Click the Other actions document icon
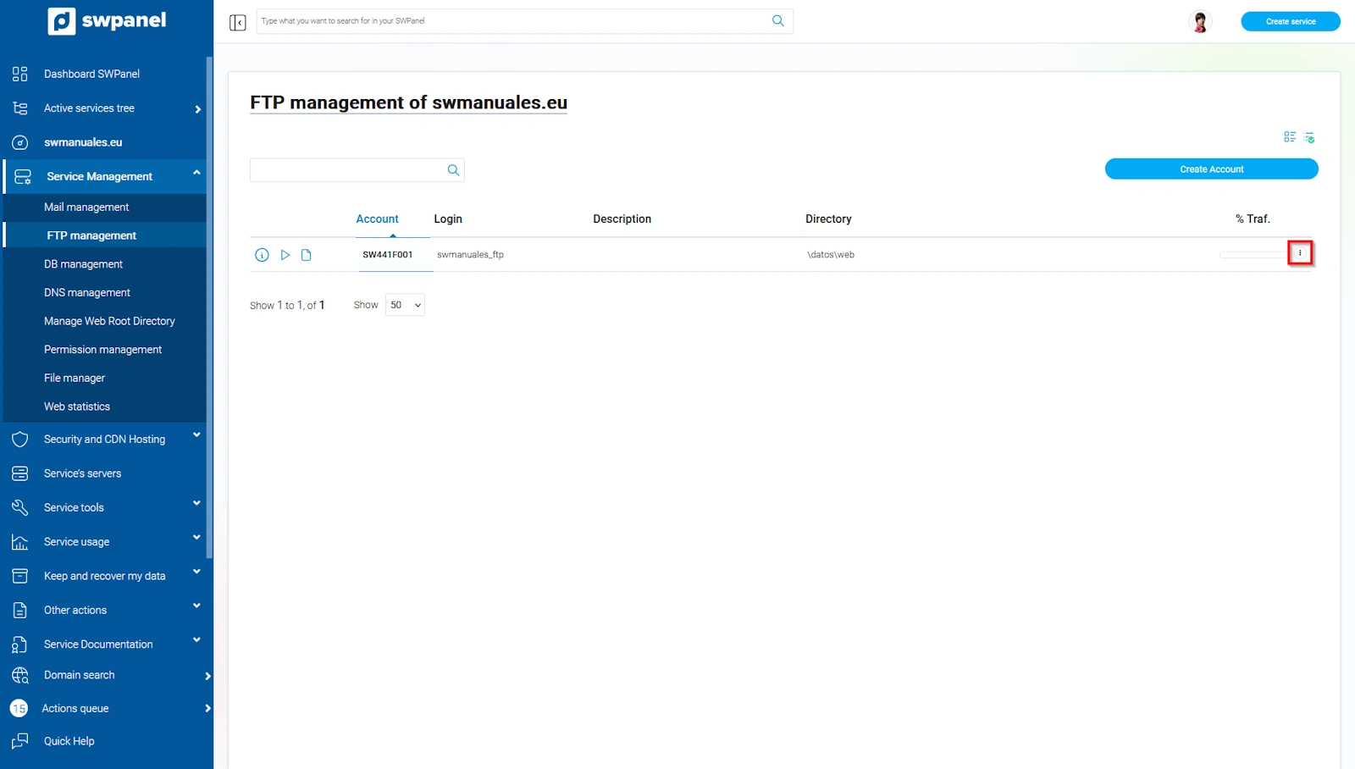The height and width of the screenshot is (769, 1355). 20,610
